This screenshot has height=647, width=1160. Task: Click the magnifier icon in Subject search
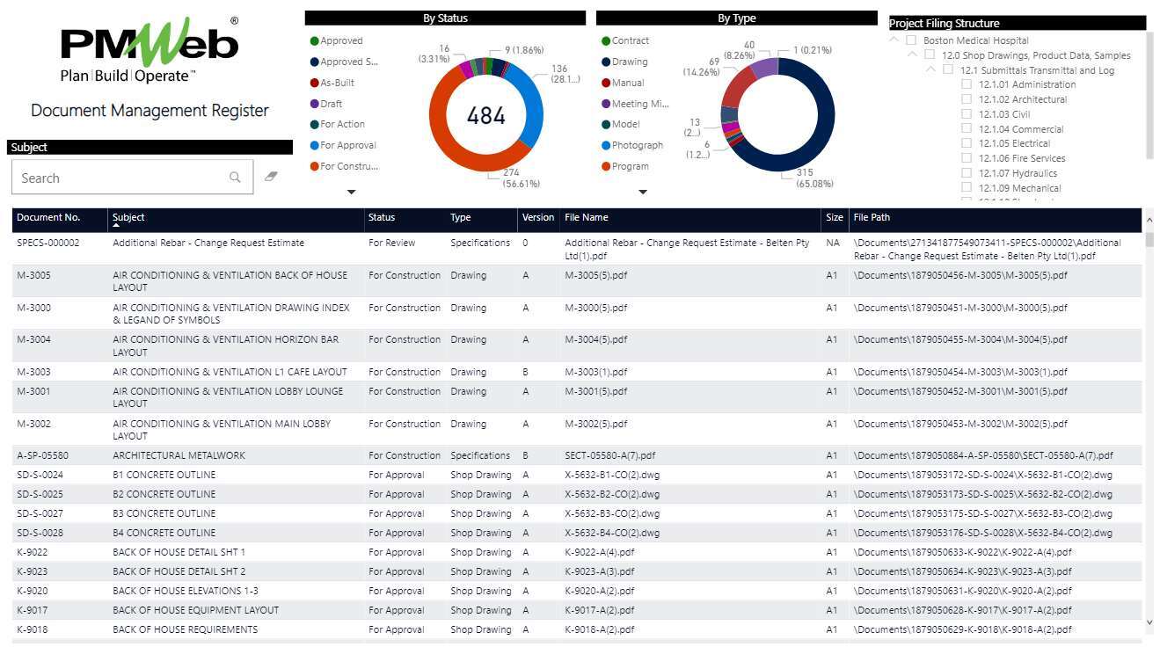235,178
